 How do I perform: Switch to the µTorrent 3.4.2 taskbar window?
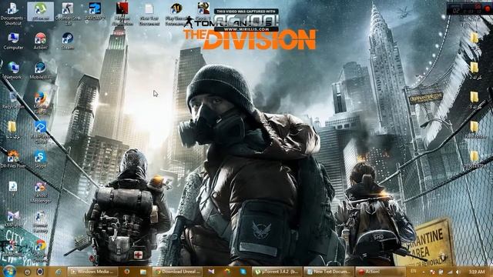click(x=277, y=272)
